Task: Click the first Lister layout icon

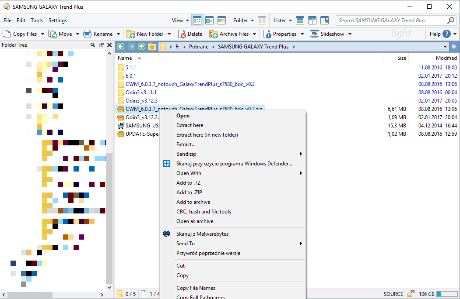Action: [x=300, y=21]
